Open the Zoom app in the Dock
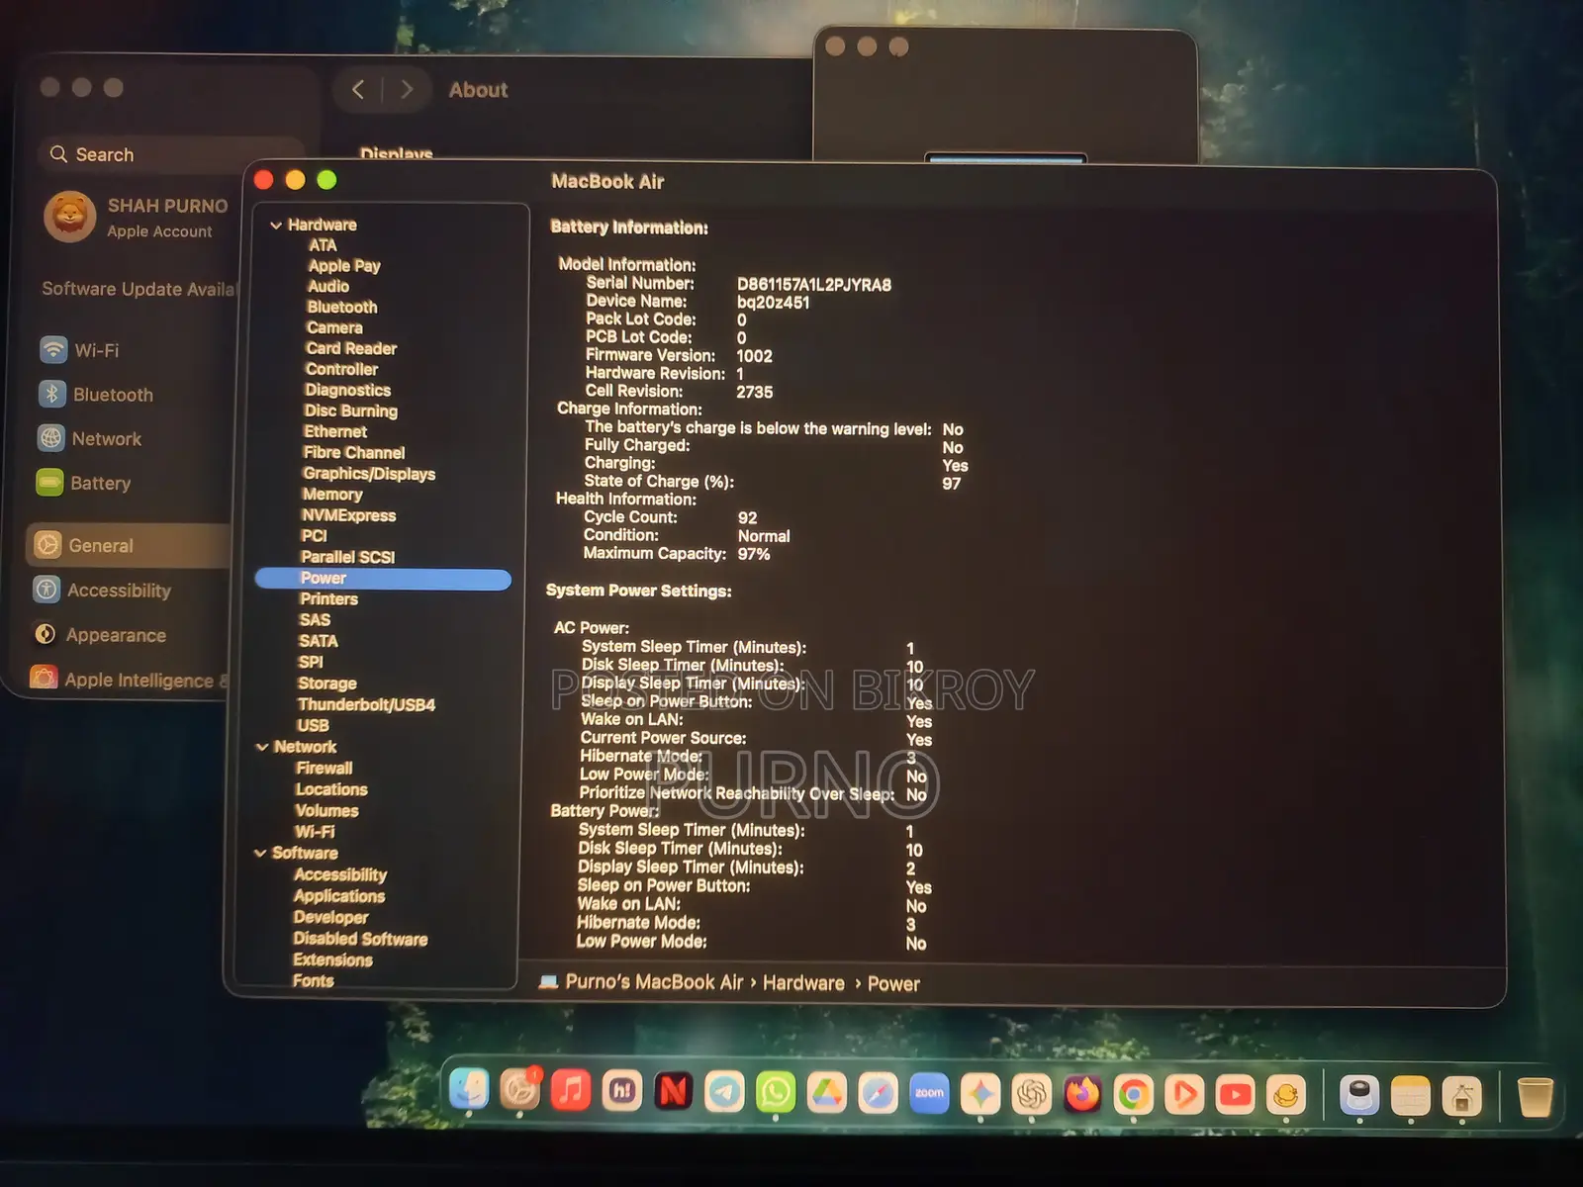 (x=929, y=1093)
